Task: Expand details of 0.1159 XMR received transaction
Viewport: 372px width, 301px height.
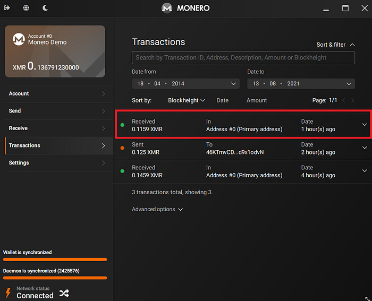Action: 365,125
